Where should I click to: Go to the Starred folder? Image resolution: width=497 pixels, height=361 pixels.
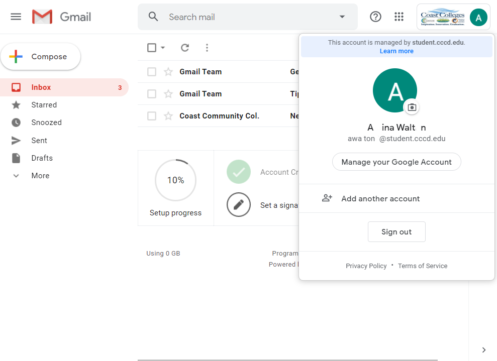click(x=44, y=105)
